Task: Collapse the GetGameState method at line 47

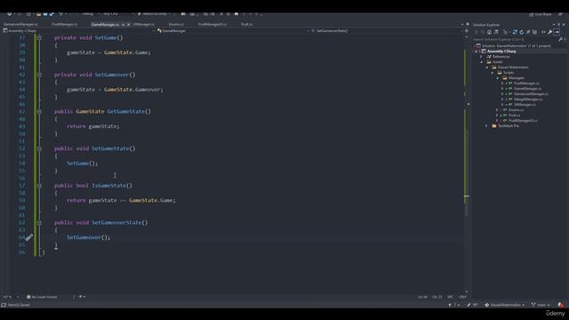Action: (x=39, y=112)
